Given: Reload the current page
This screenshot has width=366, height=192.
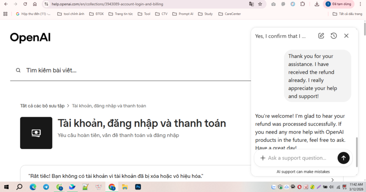Looking at the screenshot, I should point(25,4).
